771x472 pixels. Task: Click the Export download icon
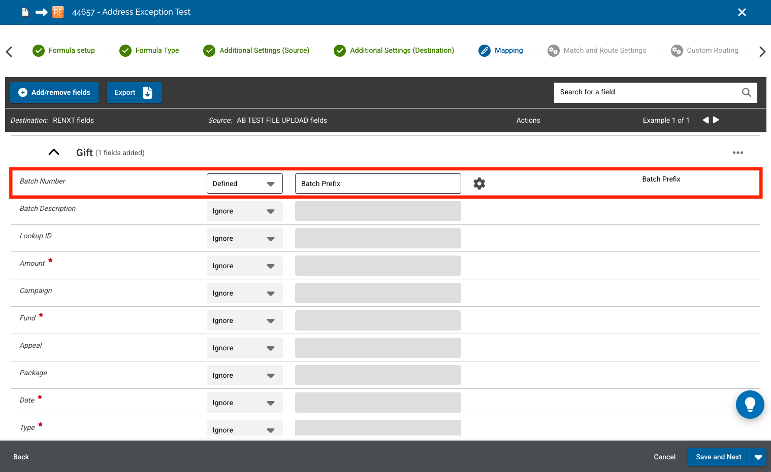(147, 92)
